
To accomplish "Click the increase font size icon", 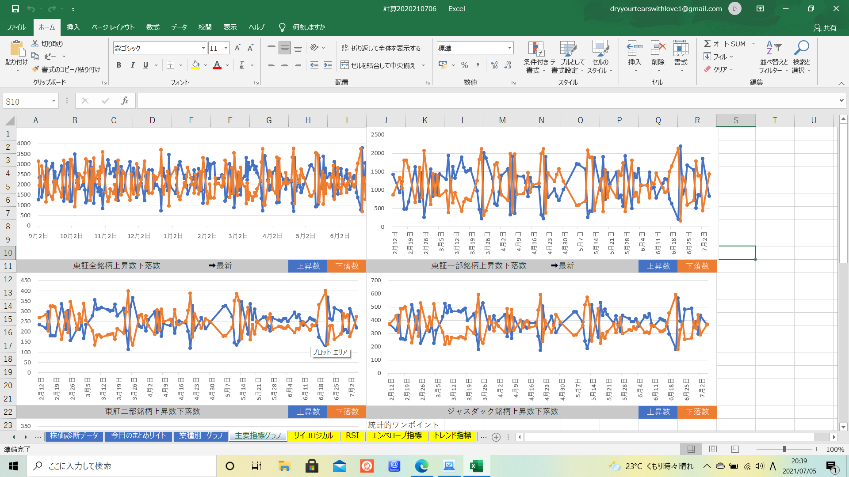I will [237, 48].
